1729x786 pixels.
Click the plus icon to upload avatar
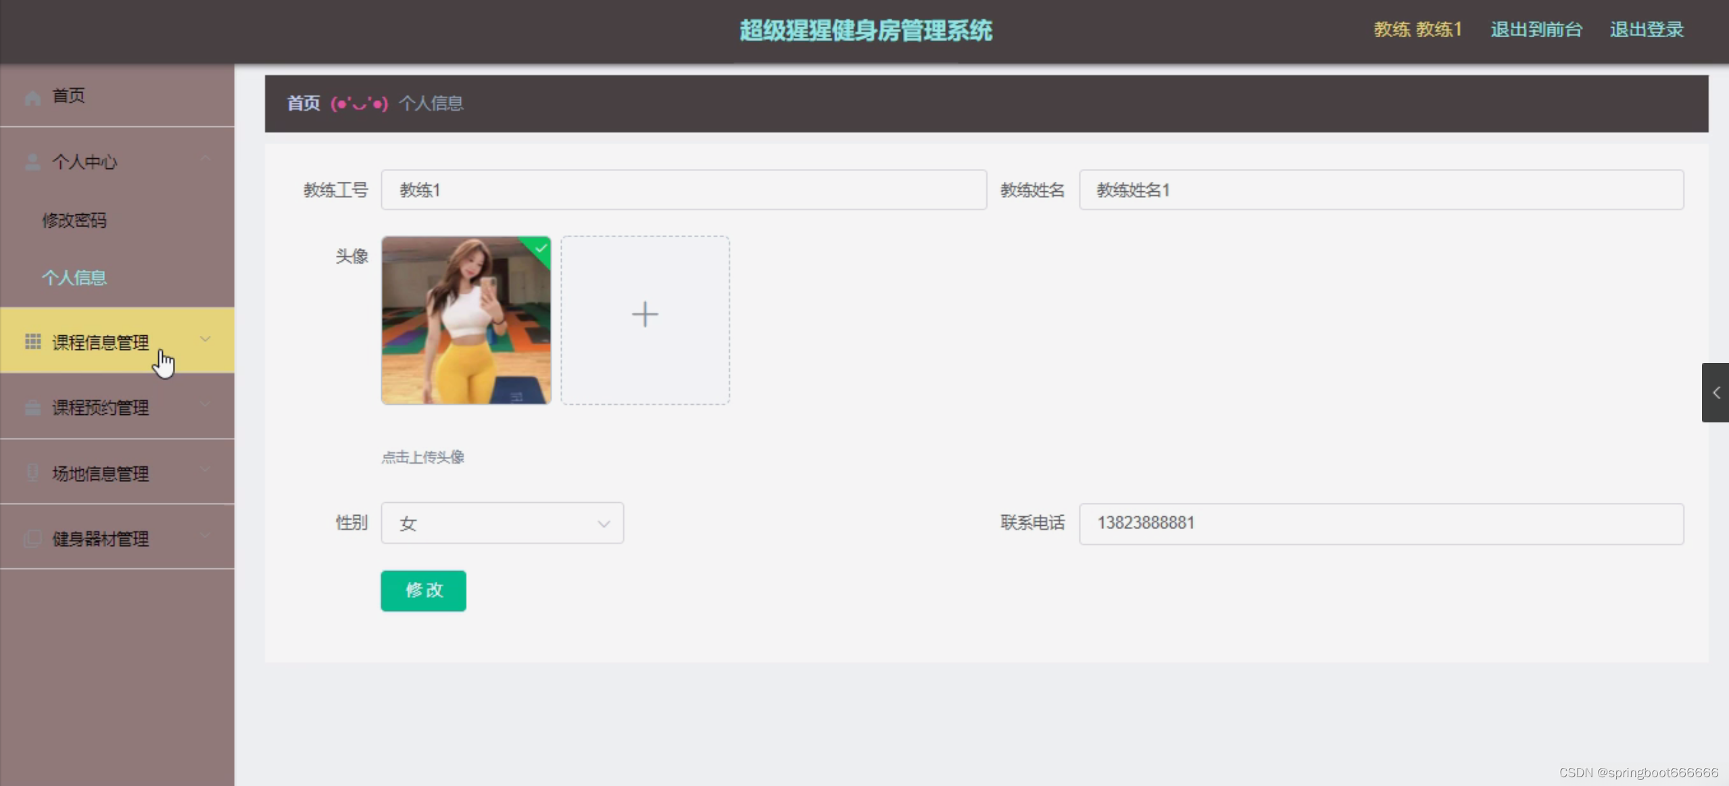click(645, 315)
